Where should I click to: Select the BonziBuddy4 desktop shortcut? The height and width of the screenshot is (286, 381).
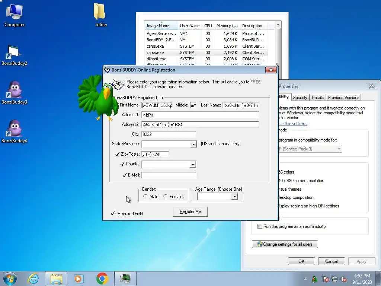tap(14, 131)
